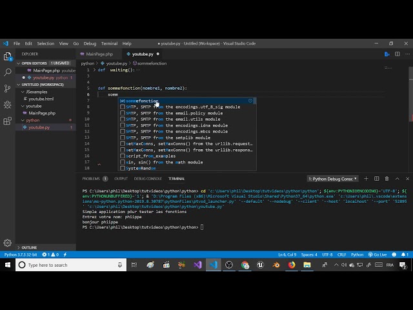This screenshot has width=413, height=310.
Task: Open the Search view in activity bar
Action: 8,72
